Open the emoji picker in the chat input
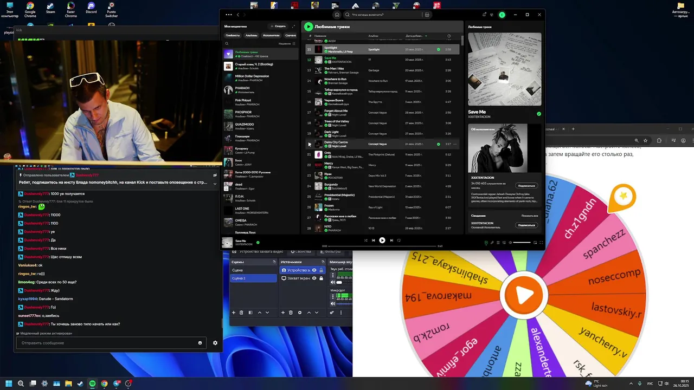The height and width of the screenshot is (390, 694). click(x=200, y=343)
